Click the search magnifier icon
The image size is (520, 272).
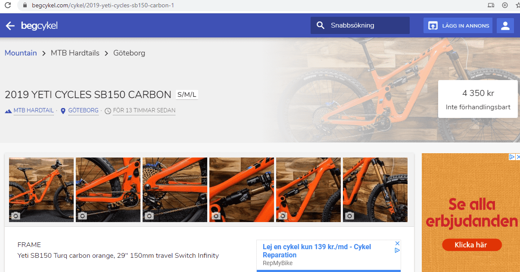[x=320, y=25]
